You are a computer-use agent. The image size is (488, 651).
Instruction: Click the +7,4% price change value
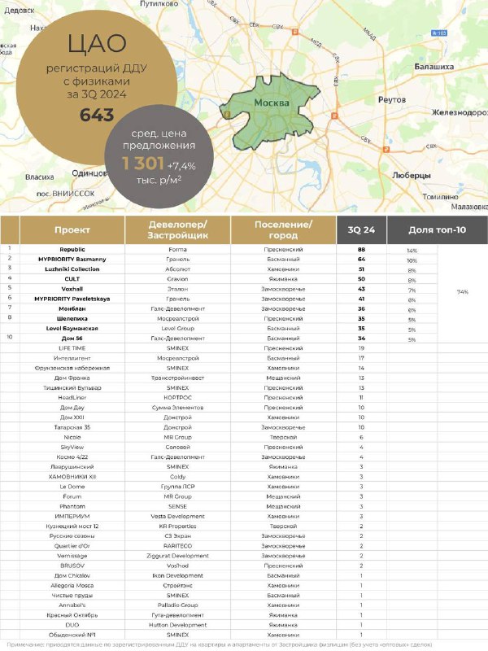pos(181,166)
